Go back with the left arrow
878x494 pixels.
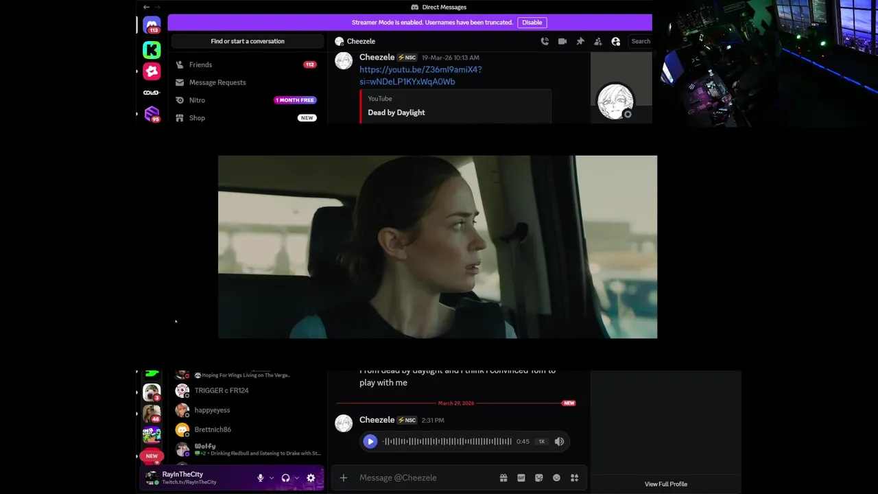click(146, 7)
